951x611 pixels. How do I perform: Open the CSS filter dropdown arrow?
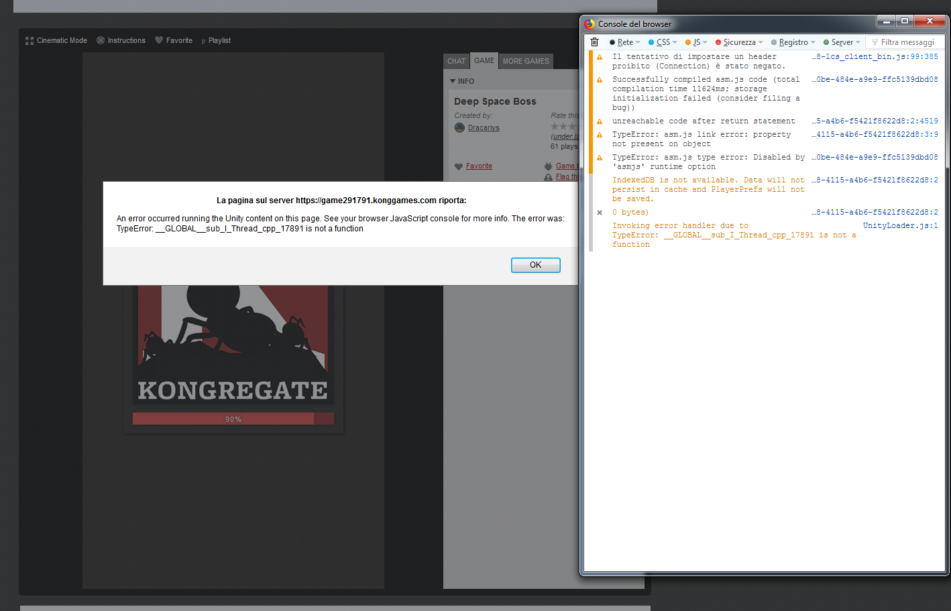click(x=675, y=42)
